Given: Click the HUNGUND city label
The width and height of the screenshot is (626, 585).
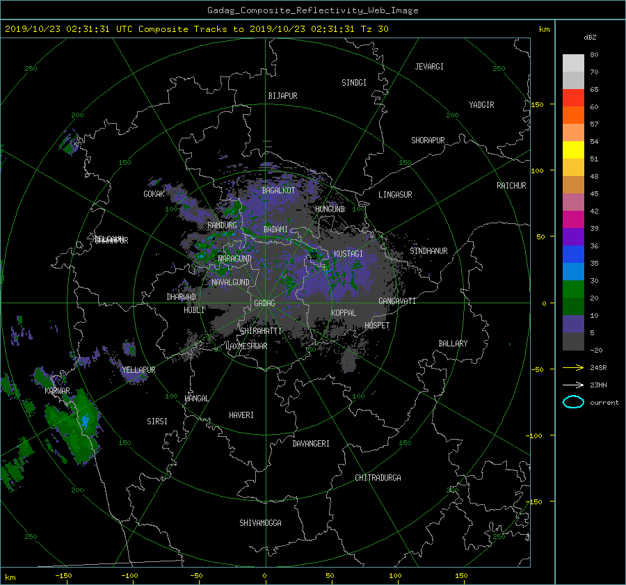Looking at the screenshot, I should (x=330, y=209).
